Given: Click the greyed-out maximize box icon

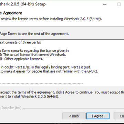Looking at the screenshot, I should click(x=119, y=4).
